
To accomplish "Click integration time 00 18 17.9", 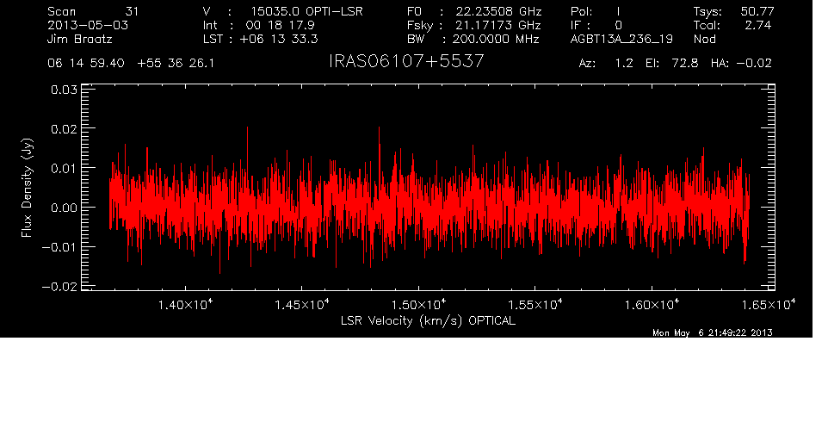I will point(281,25).
